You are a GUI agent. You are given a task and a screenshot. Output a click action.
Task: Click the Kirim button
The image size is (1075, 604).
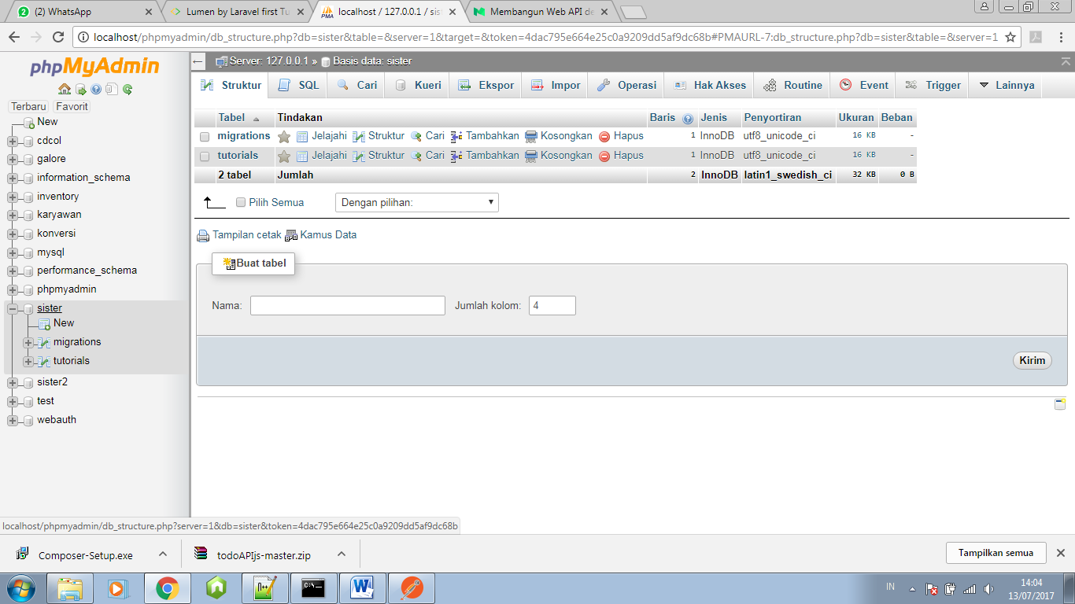[x=1032, y=360]
